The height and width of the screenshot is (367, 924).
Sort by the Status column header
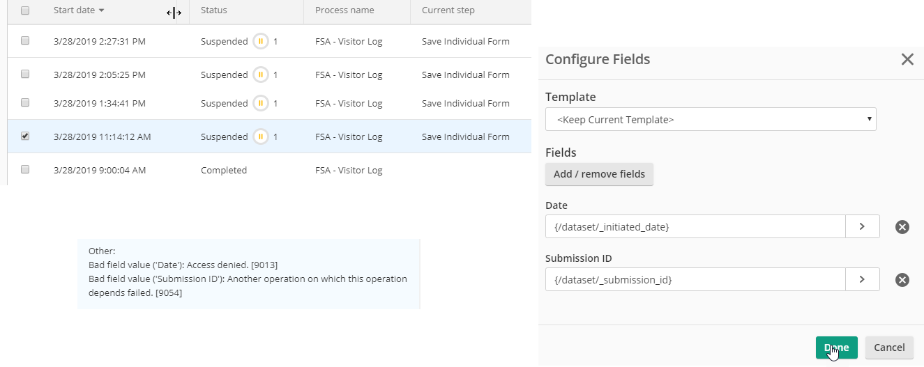click(x=213, y=10)
